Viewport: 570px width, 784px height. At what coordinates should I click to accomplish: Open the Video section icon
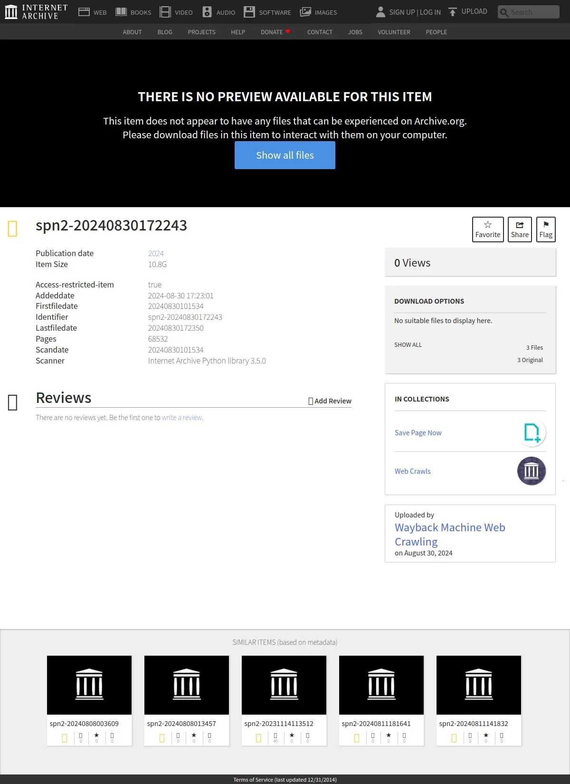(165, 12)
